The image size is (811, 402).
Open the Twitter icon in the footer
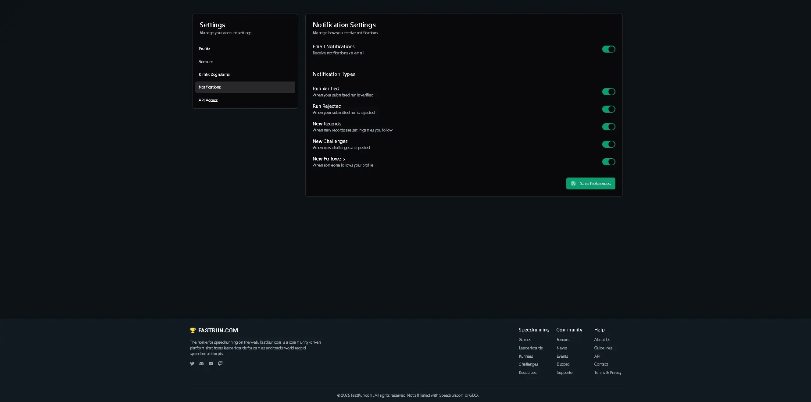pos(192,363)
